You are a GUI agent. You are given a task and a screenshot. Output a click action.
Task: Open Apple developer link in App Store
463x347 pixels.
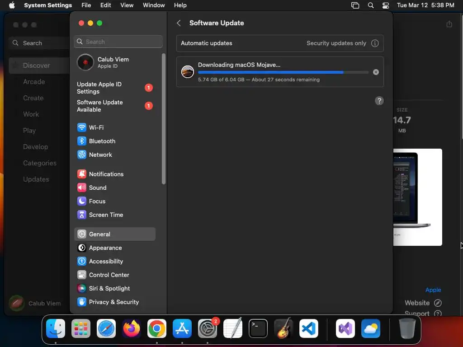[433, 290]
